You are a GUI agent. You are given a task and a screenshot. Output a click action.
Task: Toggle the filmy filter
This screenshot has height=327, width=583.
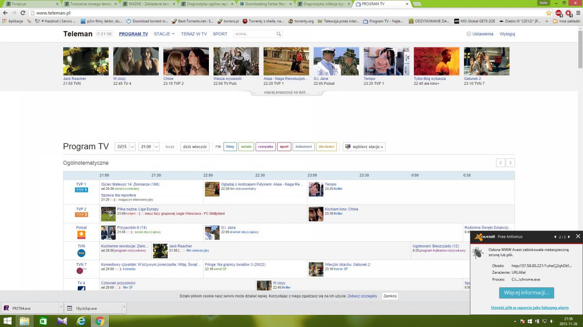[230, 146]
